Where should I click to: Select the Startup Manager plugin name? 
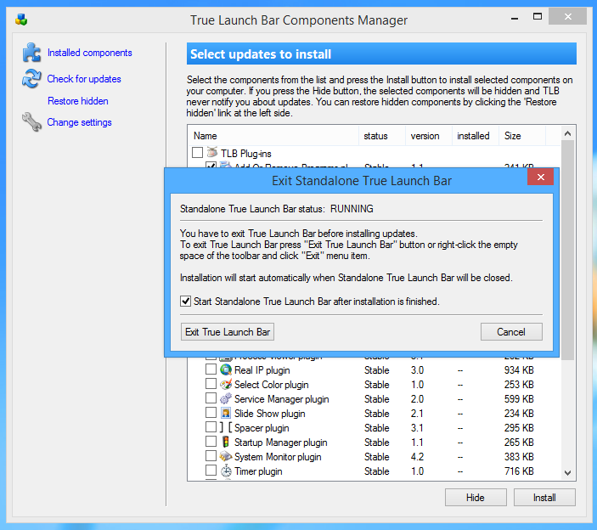click(280, 443)
